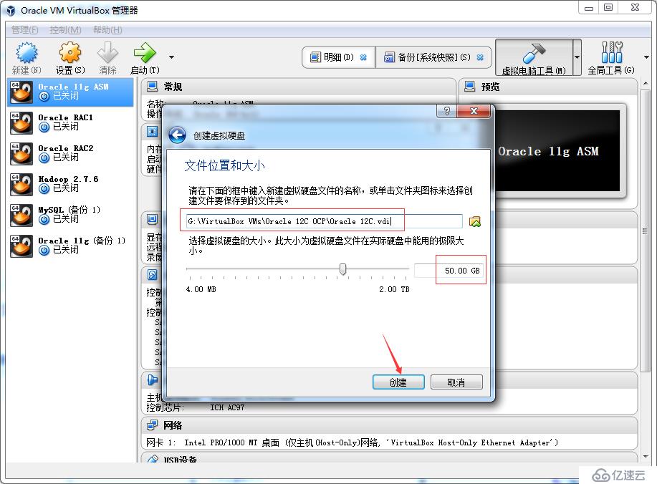The width and height of the screenshot is (657, 484).
Task: Click Oracle RAC2 power state icon
Action: click(44, 158)
